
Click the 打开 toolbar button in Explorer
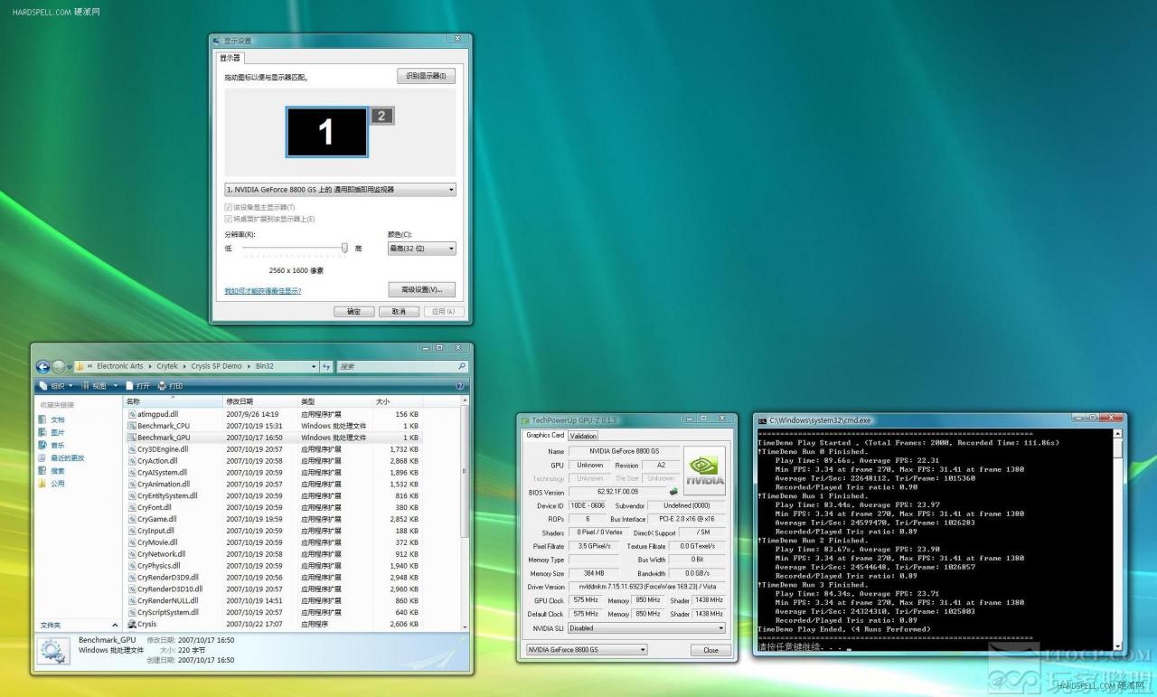pyautogui.click(x=138, y=386)
